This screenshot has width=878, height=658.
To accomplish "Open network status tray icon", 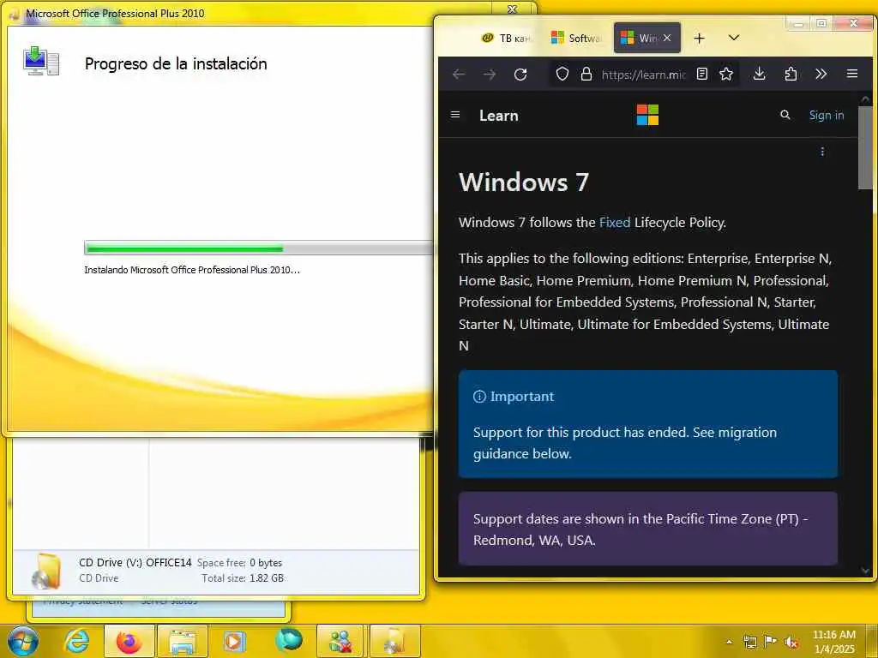I will (x=749, y=642).
